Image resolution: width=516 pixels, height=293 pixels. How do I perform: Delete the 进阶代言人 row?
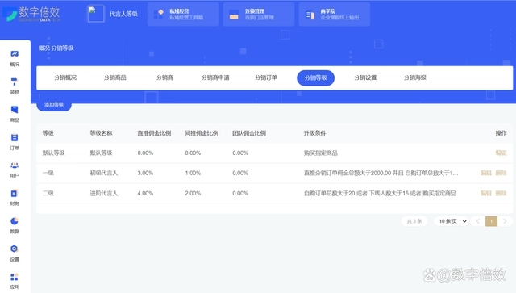pyautogui.click(x=501, y=193)
